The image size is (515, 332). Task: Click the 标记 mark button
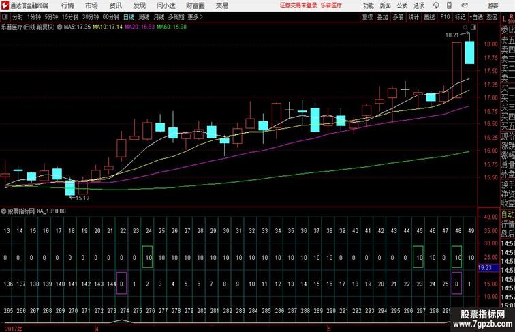coord(460,17)
